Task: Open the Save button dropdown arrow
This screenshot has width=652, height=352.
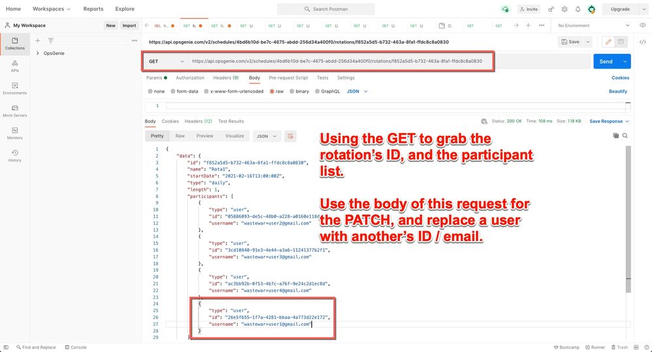Action: point(588,42)
